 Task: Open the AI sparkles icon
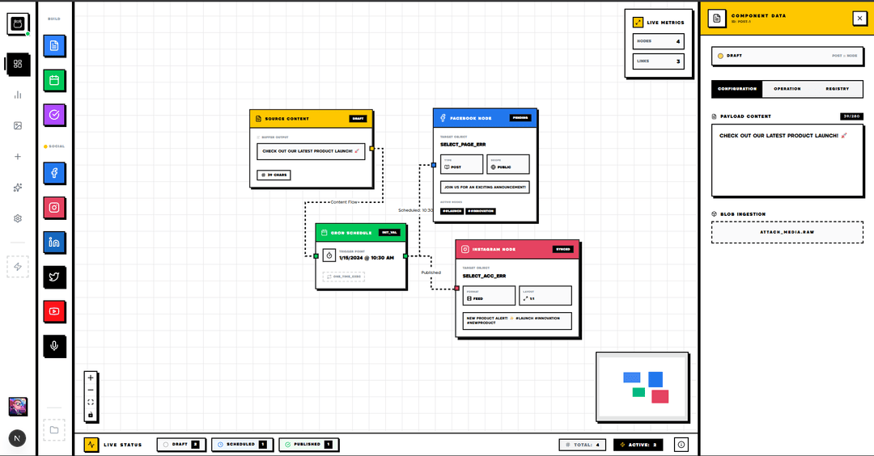18,188
